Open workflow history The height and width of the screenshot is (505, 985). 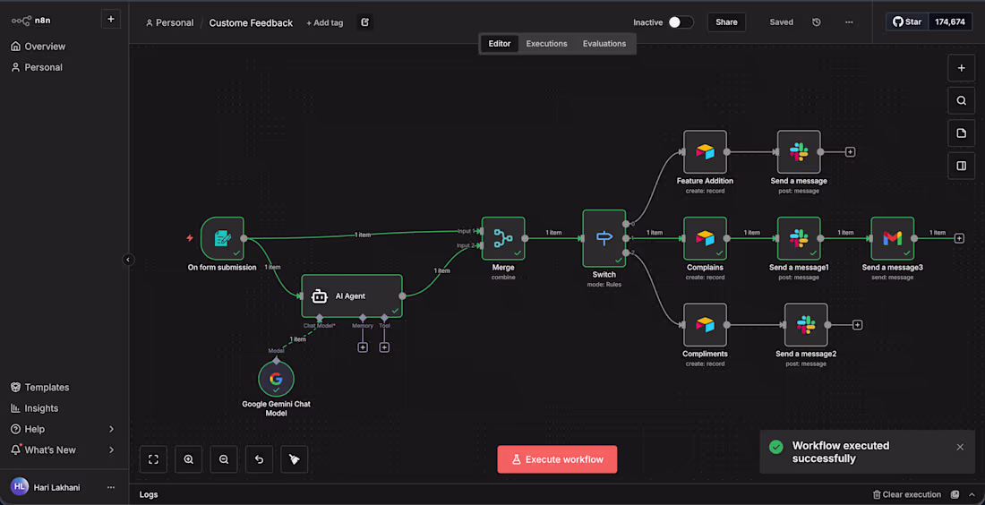[x=816, y=22]
